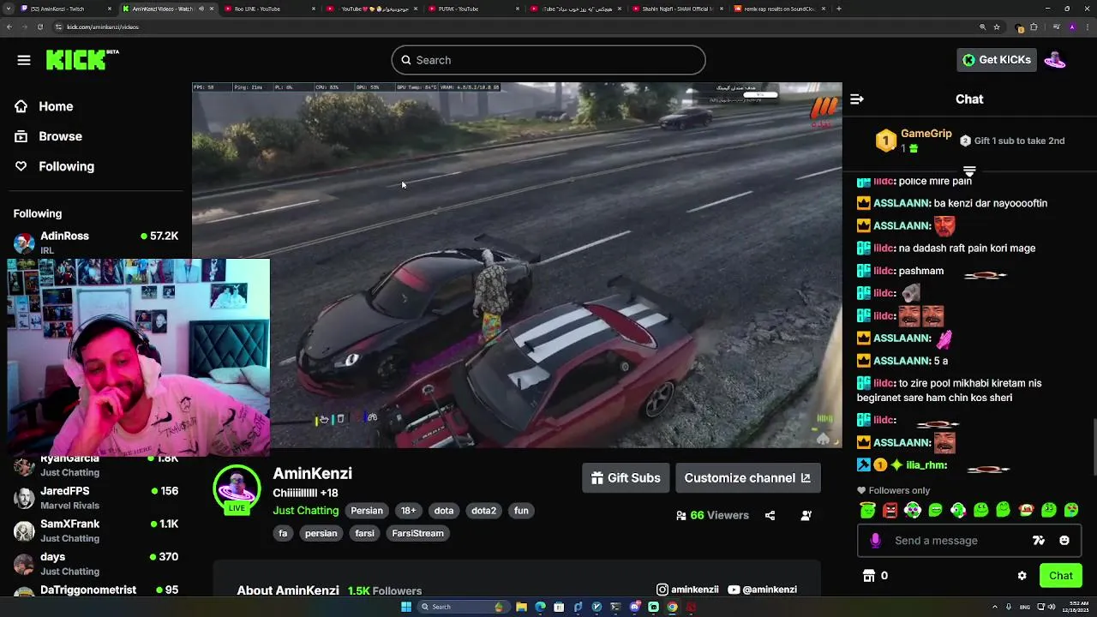Open the AminKenzi live avatar
Image resolution: width=1097 pixels, height=617 pixels.
(237, 490)
